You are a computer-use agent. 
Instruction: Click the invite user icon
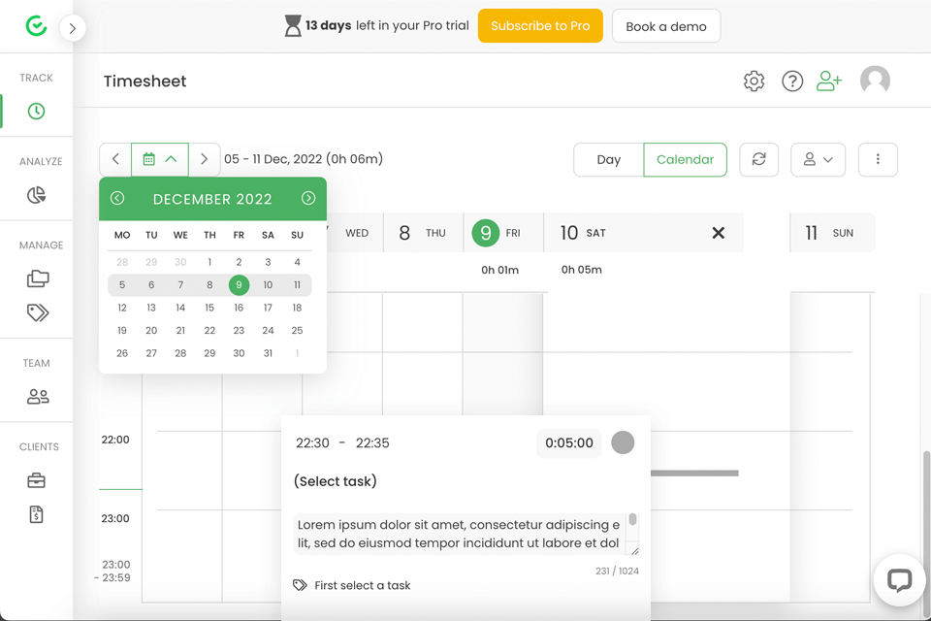tap(829, 81)
